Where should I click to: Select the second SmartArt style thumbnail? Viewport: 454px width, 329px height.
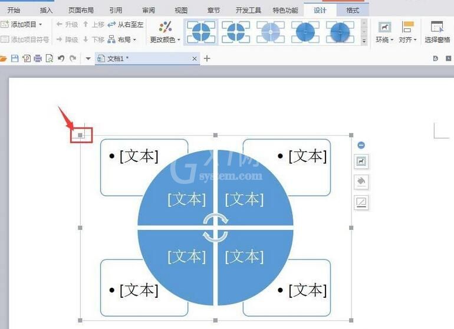[x=236, y=32]
